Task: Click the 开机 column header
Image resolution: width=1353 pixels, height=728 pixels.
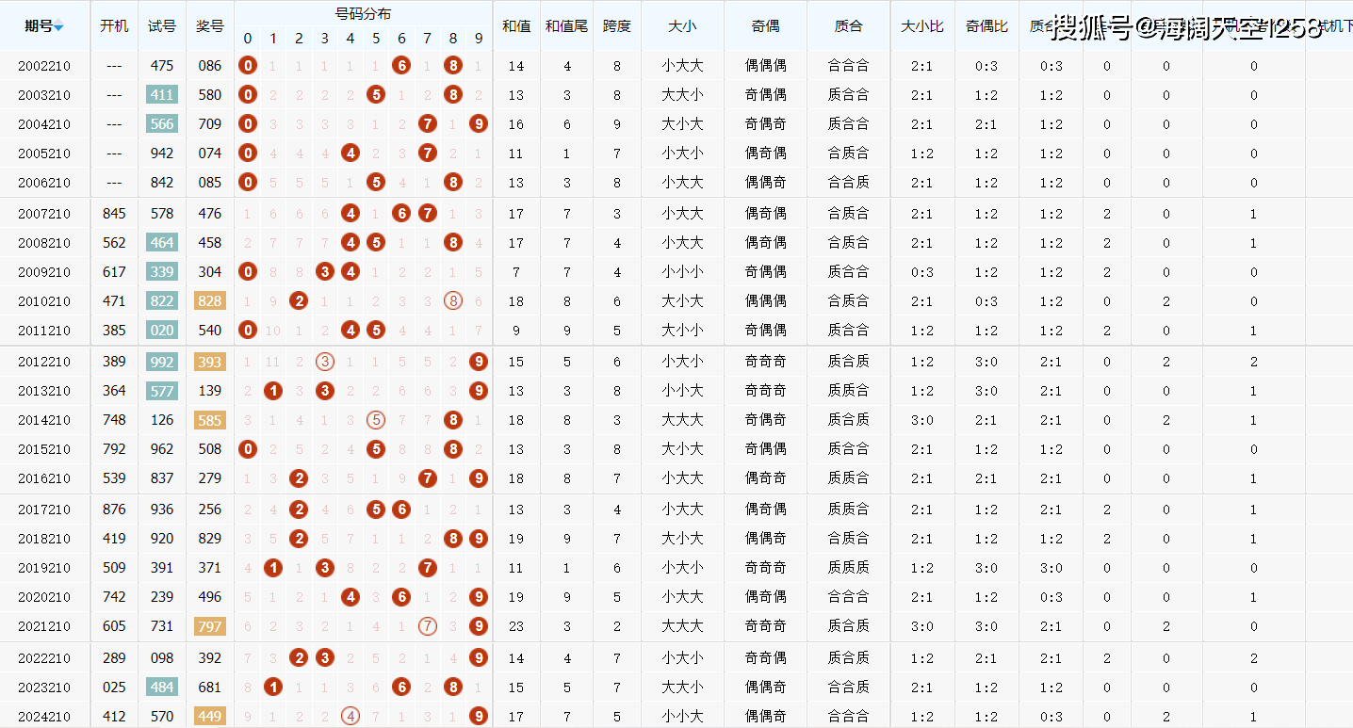Action: (x=114, y=26)
